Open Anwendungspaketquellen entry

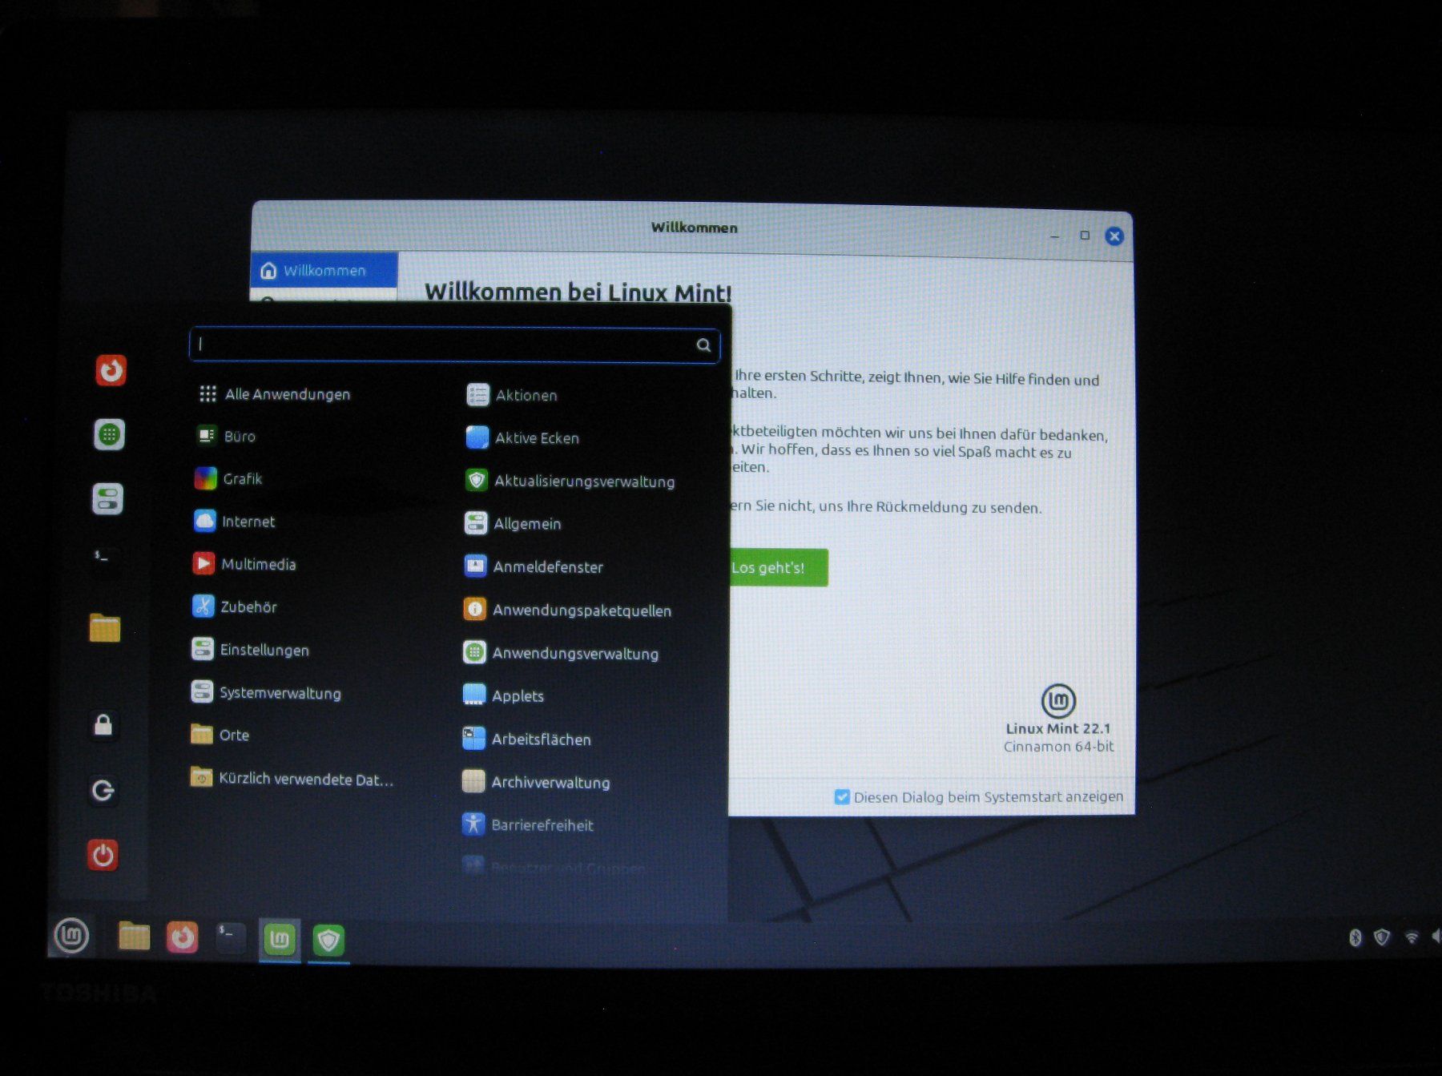tap(567, 611)
